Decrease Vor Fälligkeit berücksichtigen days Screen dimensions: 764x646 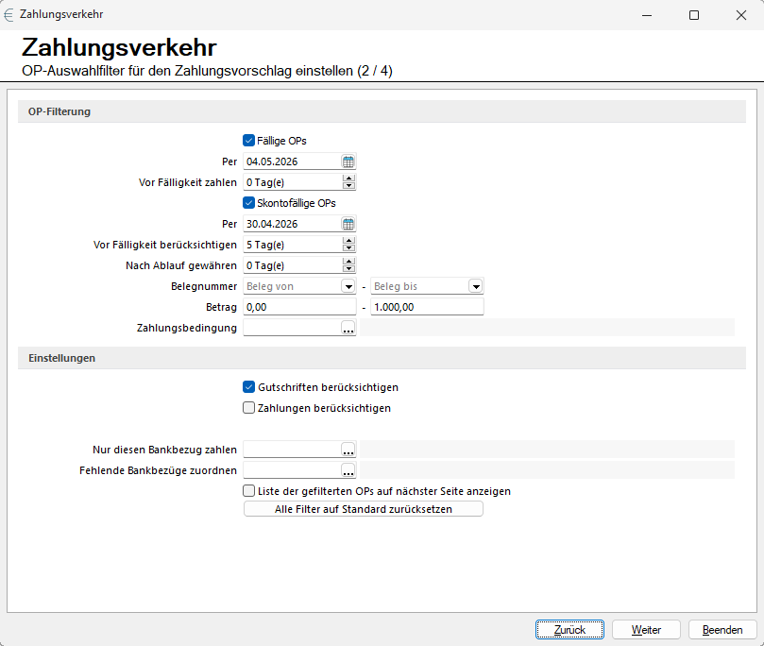coord(348,248)
